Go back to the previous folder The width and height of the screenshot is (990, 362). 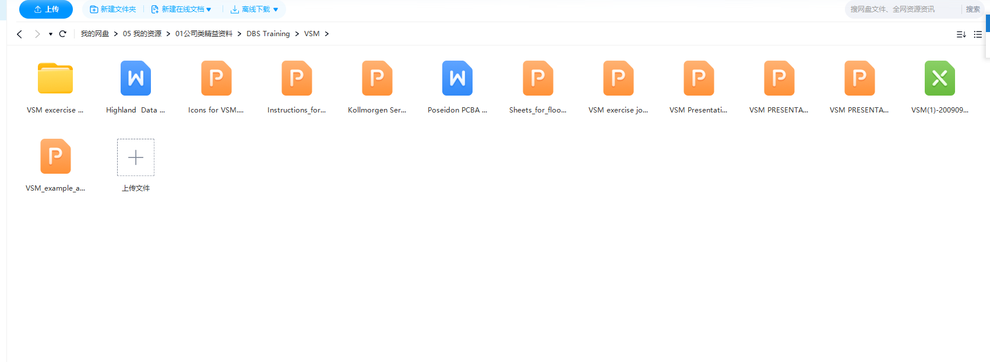click(x=20, y=34)
